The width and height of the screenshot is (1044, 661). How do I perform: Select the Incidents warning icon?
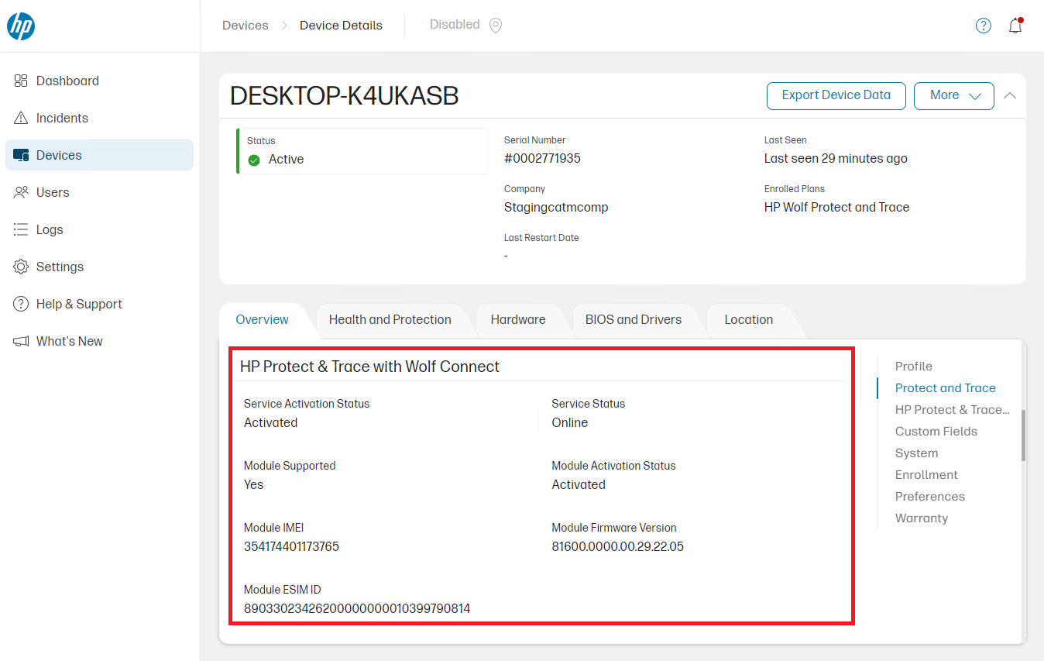(x=20, y=118)
